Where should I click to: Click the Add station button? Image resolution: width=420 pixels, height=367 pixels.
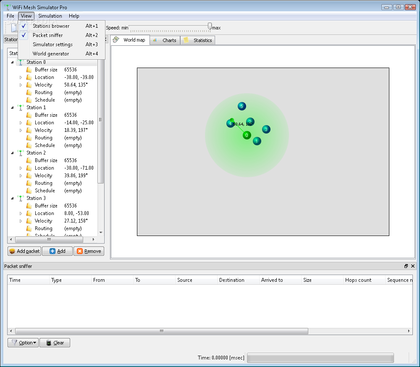pyautogui.click(x=57, y=251)
